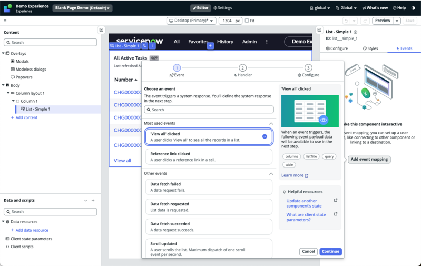The image size is (421, 266).
Task: Collapse the Overlays tree node
Action: (3, 53)
